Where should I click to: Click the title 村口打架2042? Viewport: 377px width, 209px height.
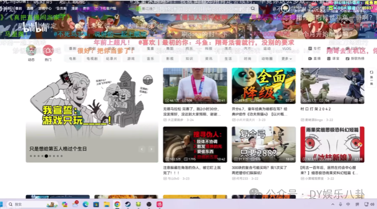(316, 109)
